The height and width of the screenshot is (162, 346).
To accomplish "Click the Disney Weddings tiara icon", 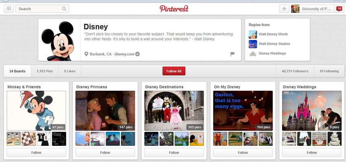I will 253,53.
